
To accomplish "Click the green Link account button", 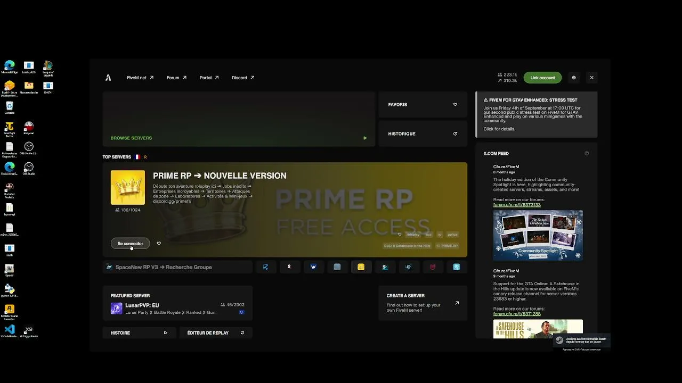I will (542, 78).
